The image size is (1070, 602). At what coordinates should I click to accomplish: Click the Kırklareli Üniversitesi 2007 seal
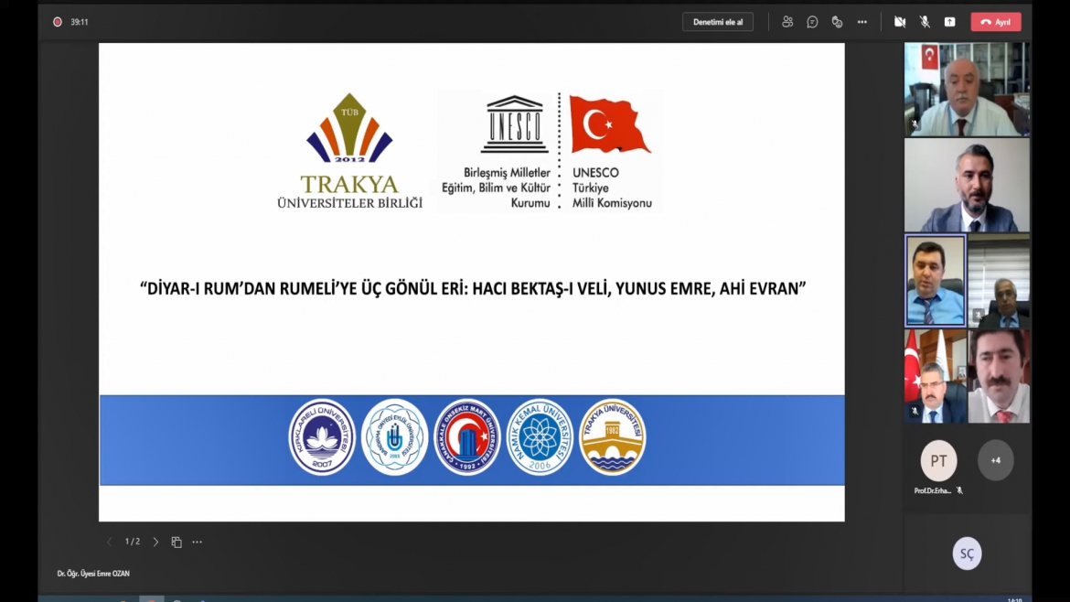[322, 437]
